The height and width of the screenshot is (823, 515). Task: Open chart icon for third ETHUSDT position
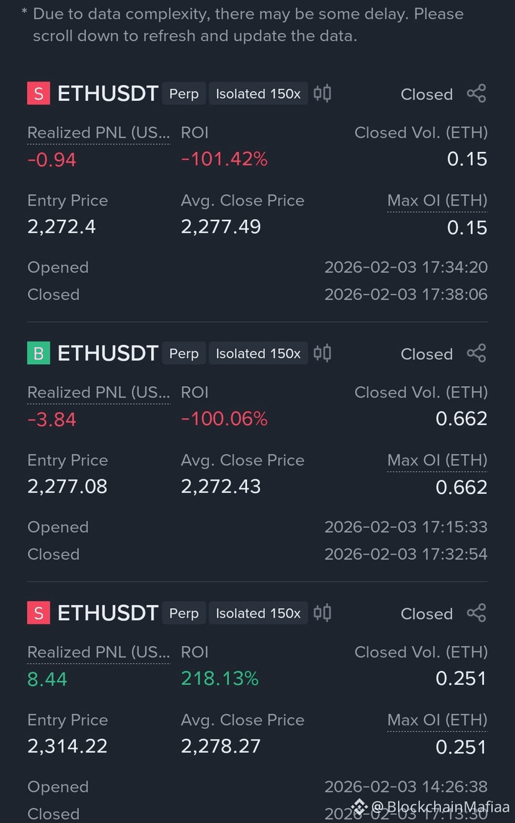[322, 613]
